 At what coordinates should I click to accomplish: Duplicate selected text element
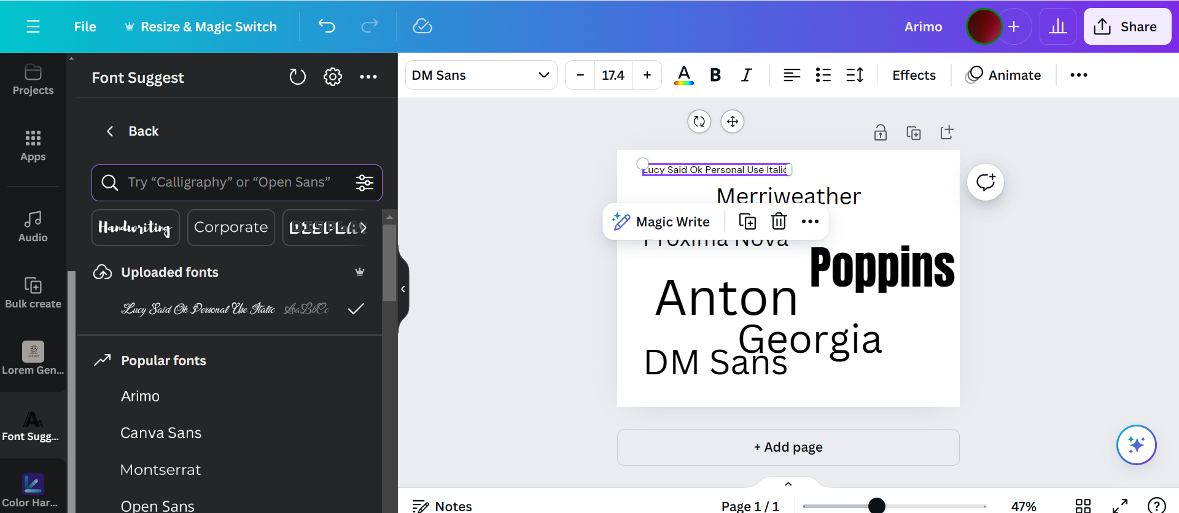point(747,222)
